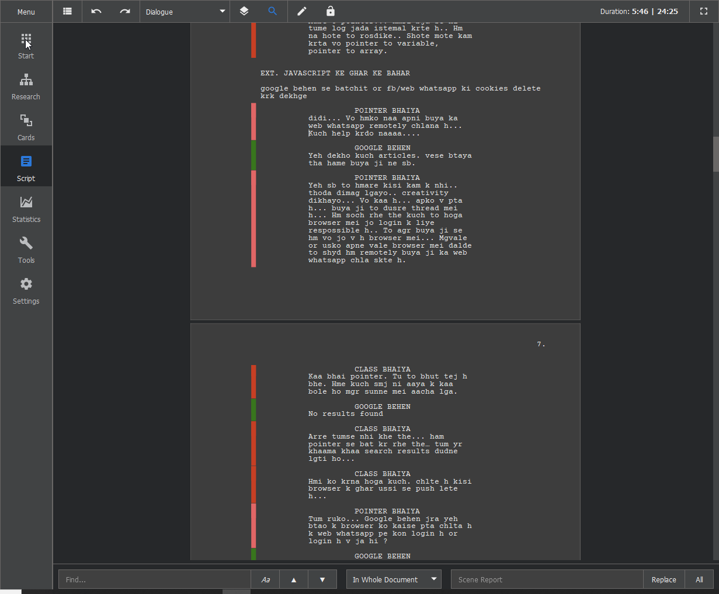Click the 'google behen se batchit' action text
The width and height of the screenshot is (719, 594).
(401, 92)
